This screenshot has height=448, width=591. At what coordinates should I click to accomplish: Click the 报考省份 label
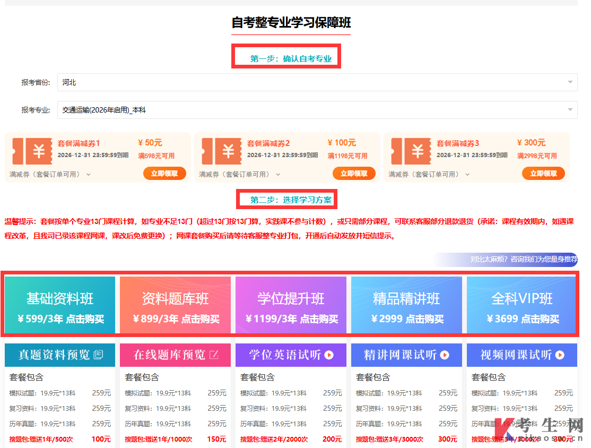pos(36,82)
